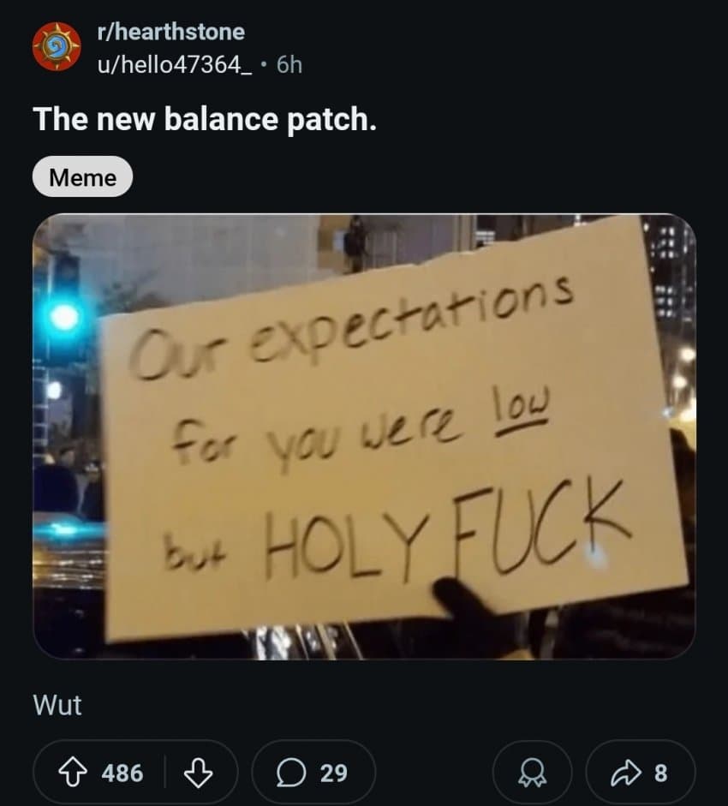
Task: Filter by the Meme flair tag
Action: (x=82, y=177)
